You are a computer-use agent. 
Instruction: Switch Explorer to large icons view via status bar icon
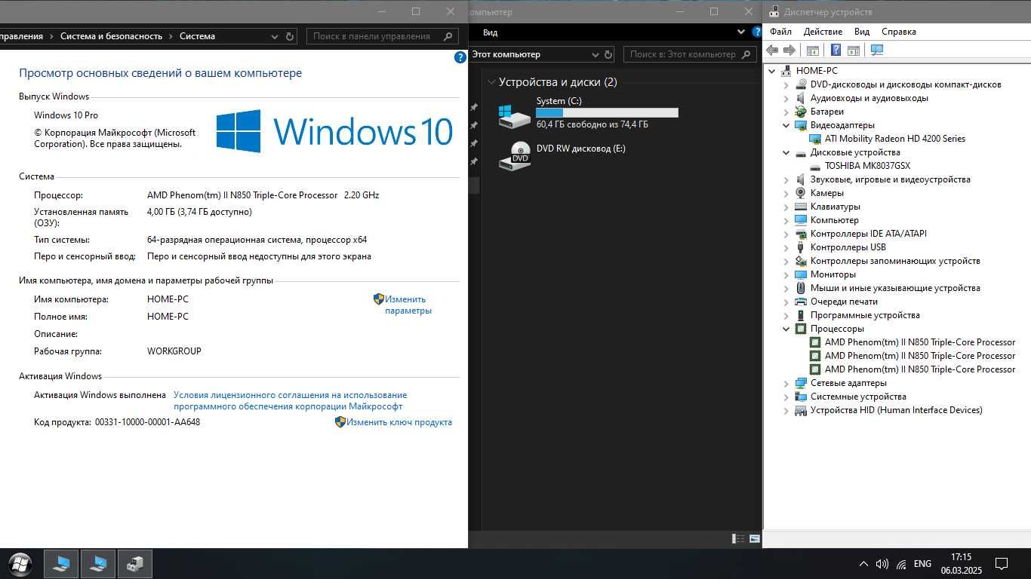[x=754, y=538]
